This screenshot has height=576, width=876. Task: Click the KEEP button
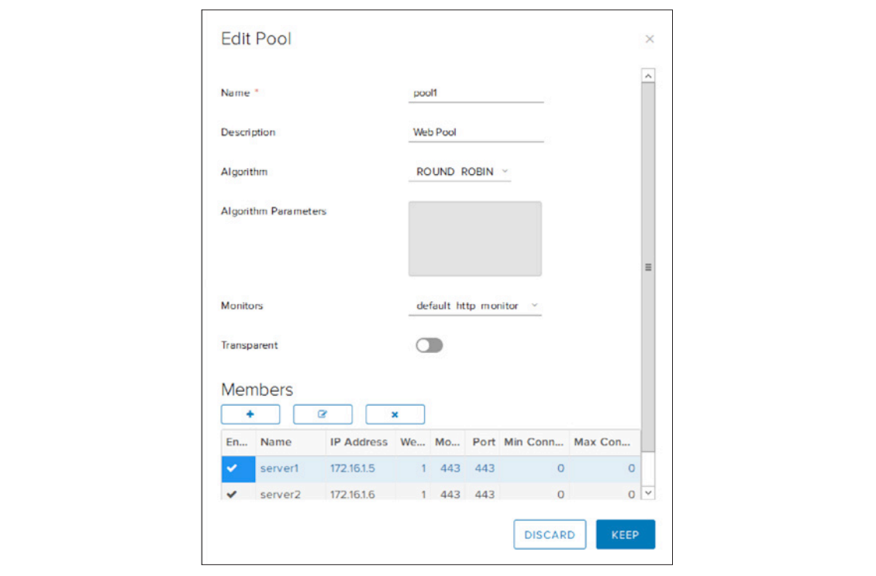(x=626, y=534)
